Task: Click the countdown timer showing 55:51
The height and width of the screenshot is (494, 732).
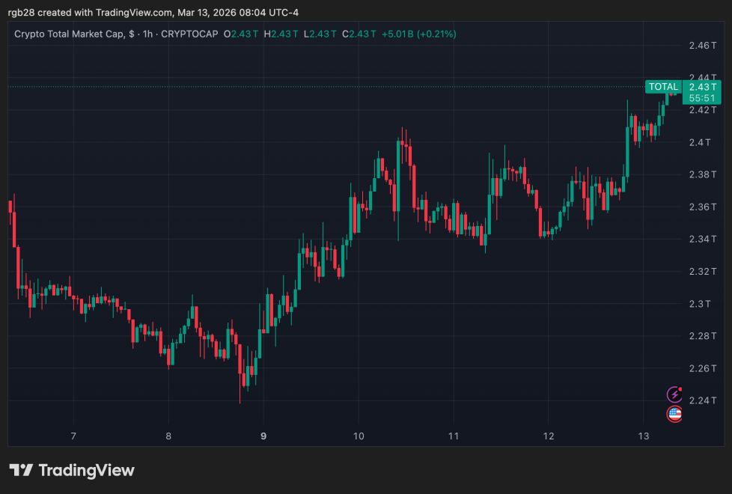Action: pos(702,97)
